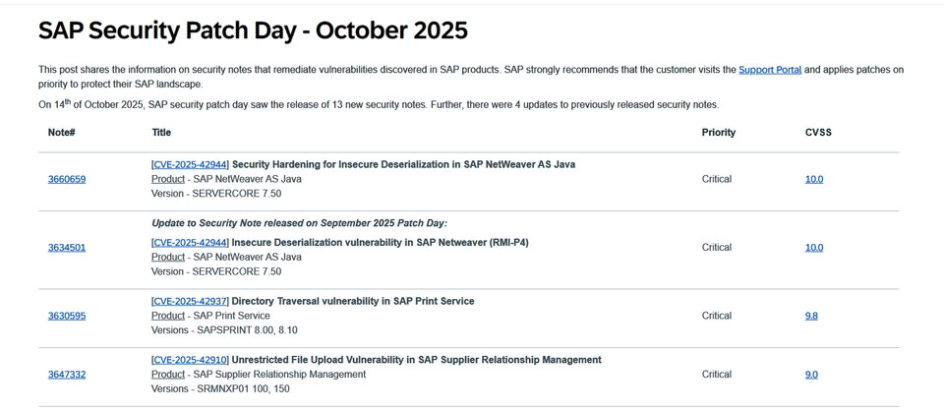Click the CVSS column header
944x411 pixels.
[x=818, y=132]
